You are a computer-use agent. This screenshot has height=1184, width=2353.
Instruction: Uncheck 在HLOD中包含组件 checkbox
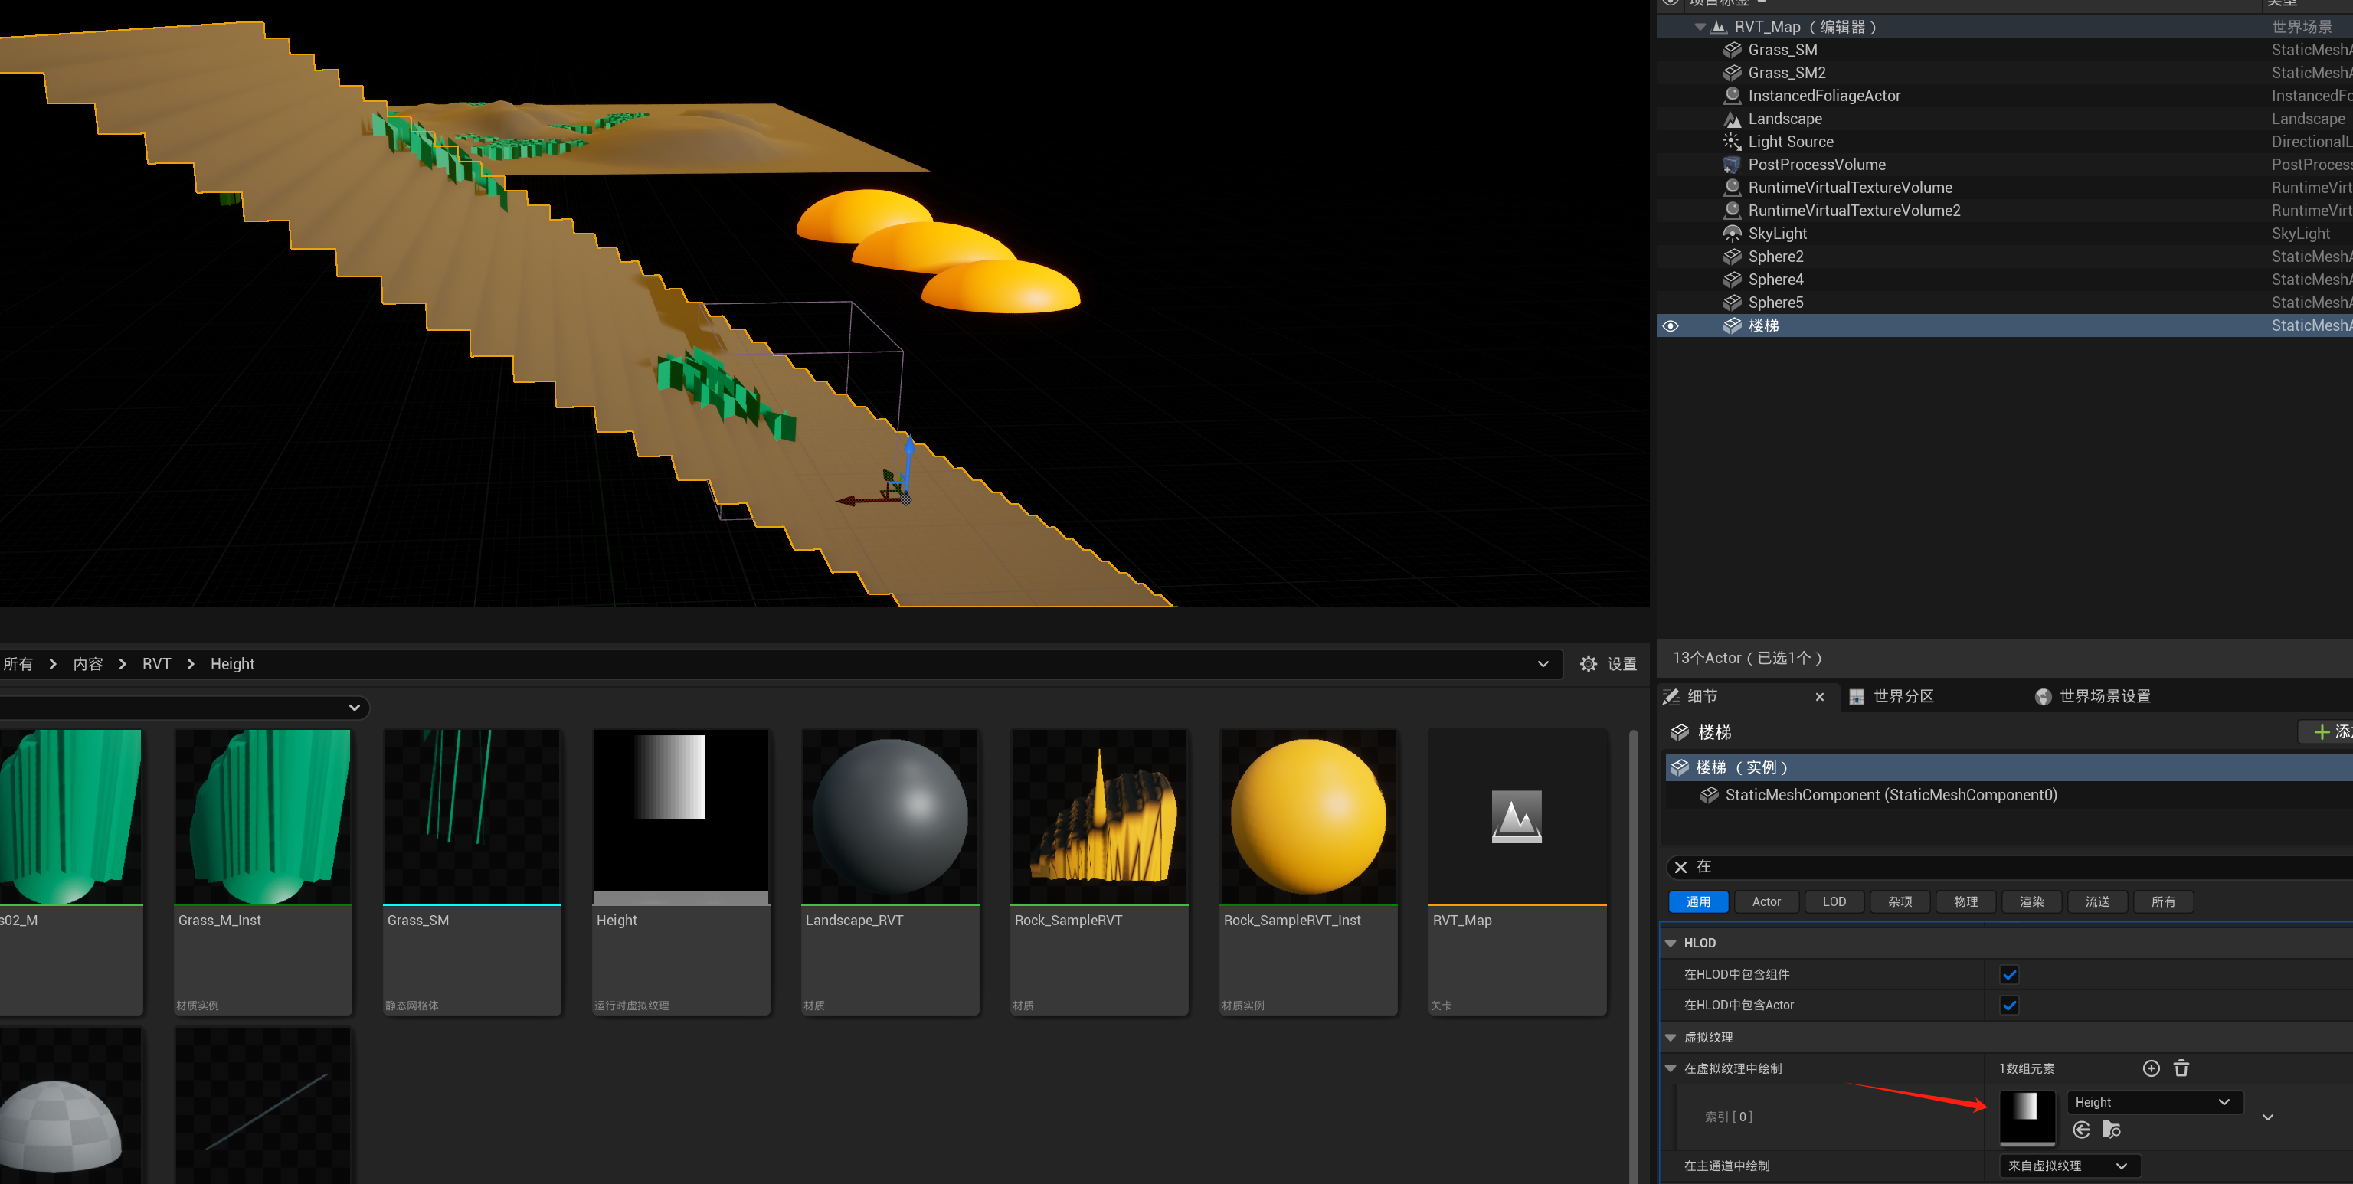coord(2008,975)
